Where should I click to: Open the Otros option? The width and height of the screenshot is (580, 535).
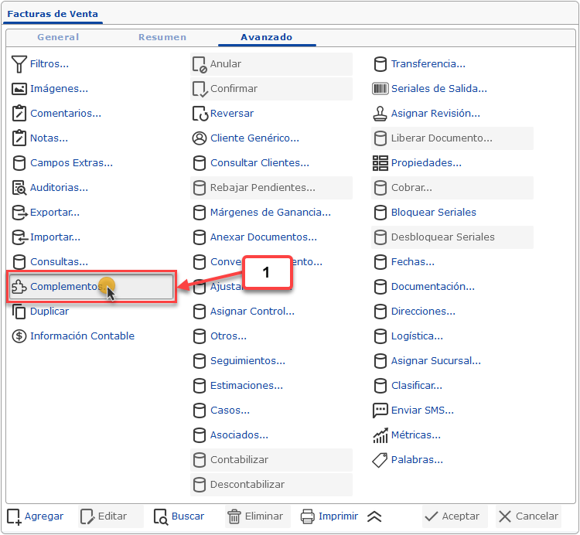(x=228, y=336)
